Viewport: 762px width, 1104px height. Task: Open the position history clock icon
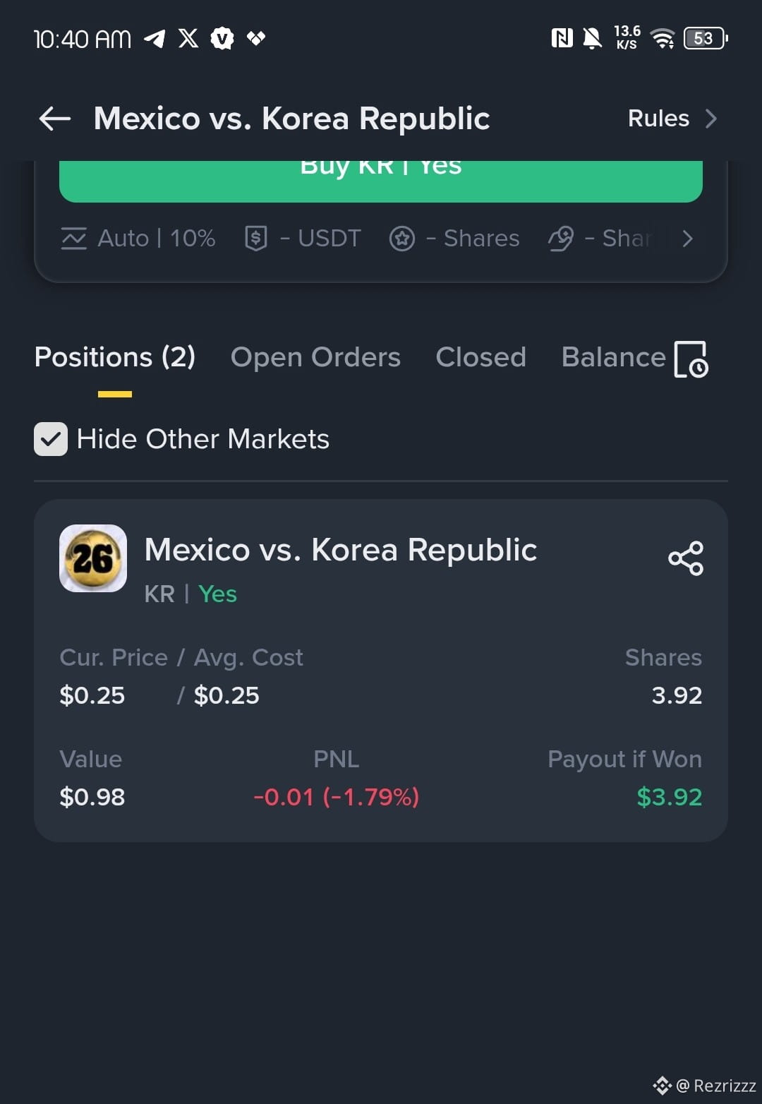691,359
